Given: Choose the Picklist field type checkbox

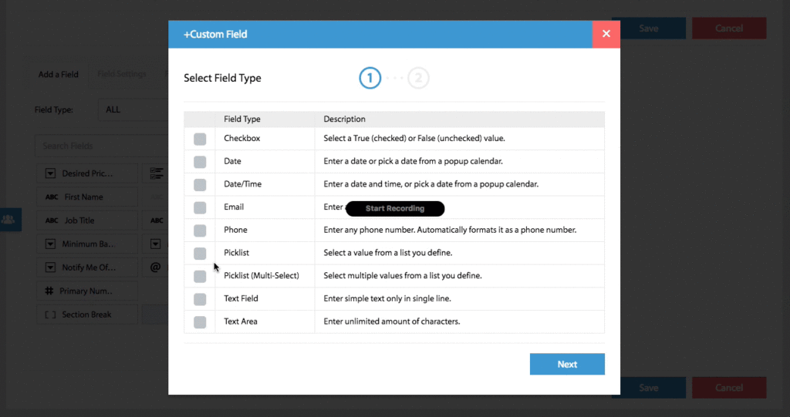Looking at the screenshot, I should [200, 254].
